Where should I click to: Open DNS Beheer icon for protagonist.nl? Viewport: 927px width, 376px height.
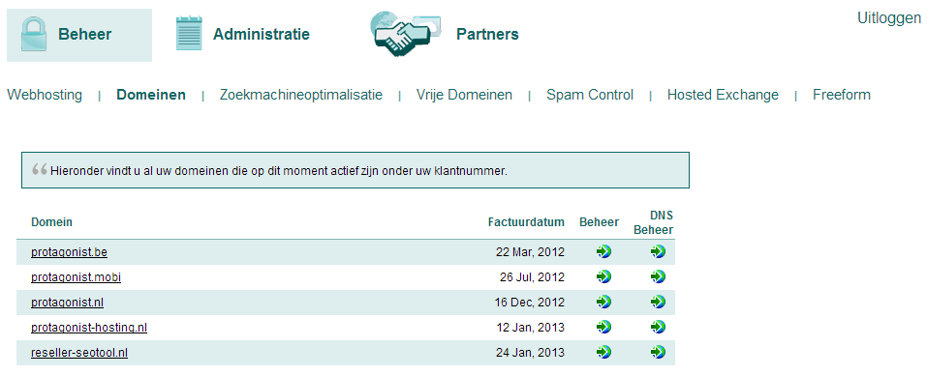[x=658, y=302]
